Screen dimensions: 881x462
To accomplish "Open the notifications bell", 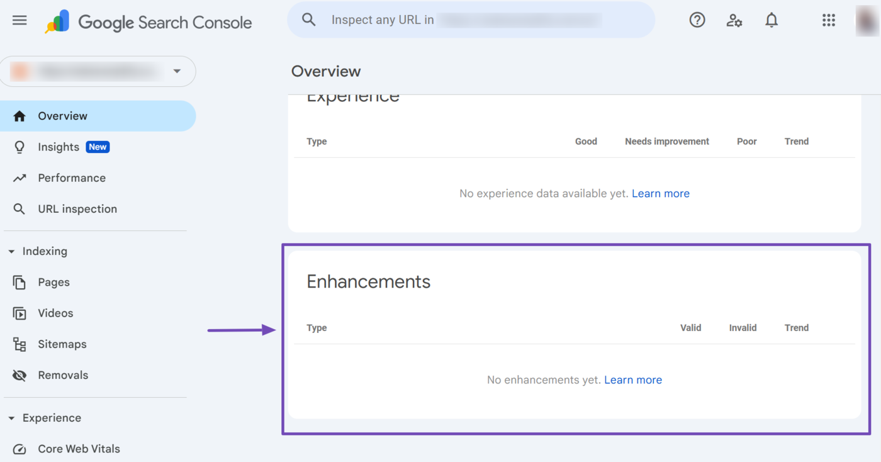I will tap(772, 20).
